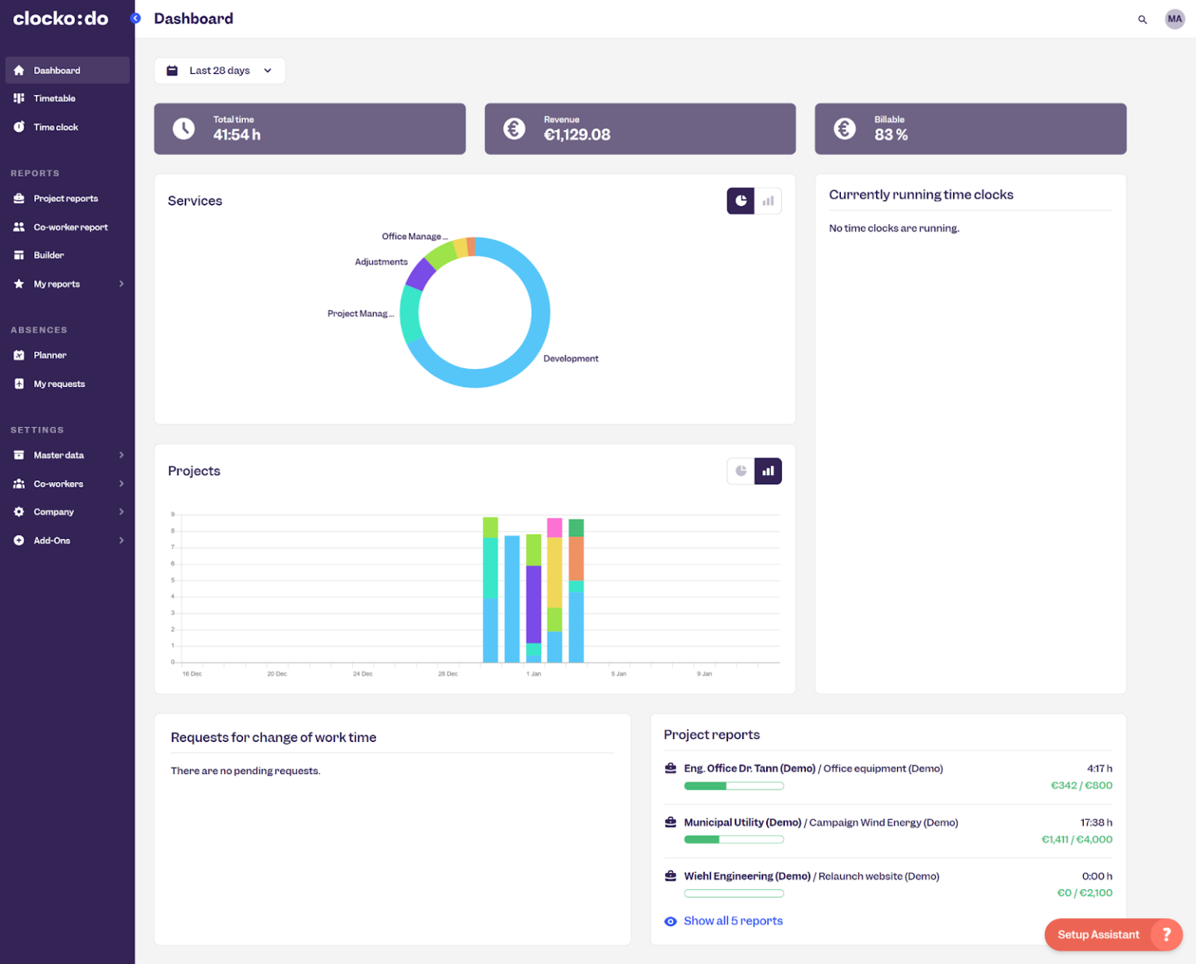Viewport: 1196px width, 964px height.
Task: Switch Projects panel to pie chart view
Action: [x=740, y=470]
